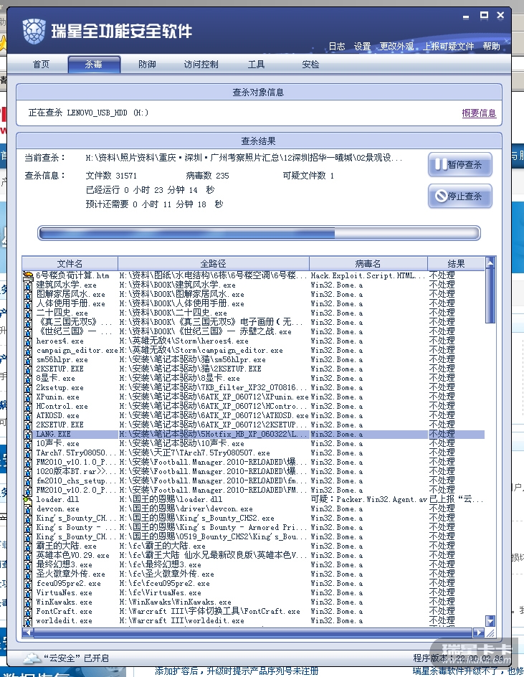Stop the scan with 停止查杀 button
Viewport: 524px width, 677px height.
tap(459, 196)
